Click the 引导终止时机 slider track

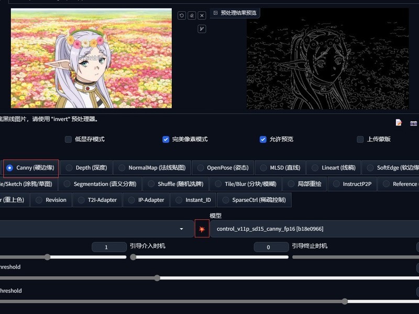[x=356, y=257]
